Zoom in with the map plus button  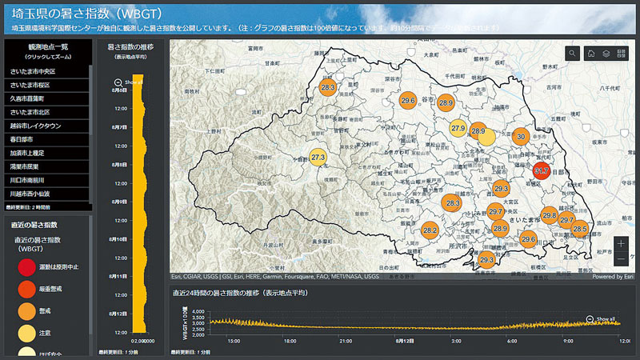coord(621,243)
